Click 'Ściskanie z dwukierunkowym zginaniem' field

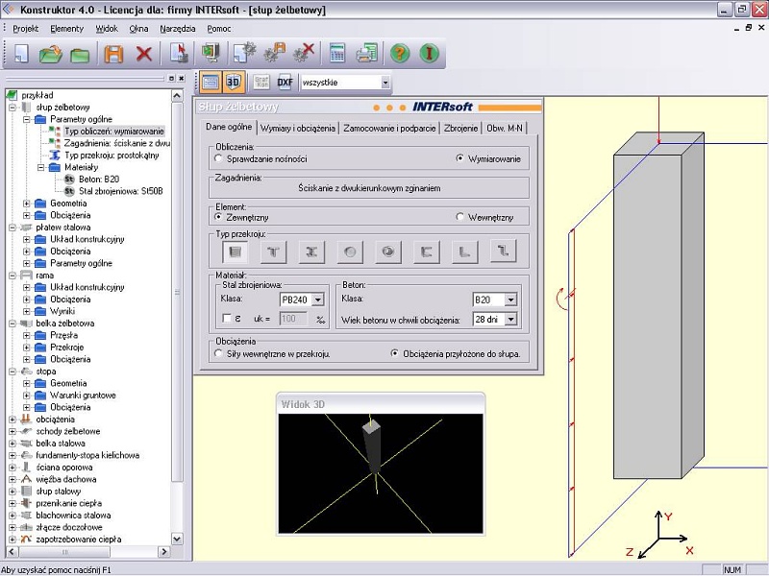coord(369,188)
